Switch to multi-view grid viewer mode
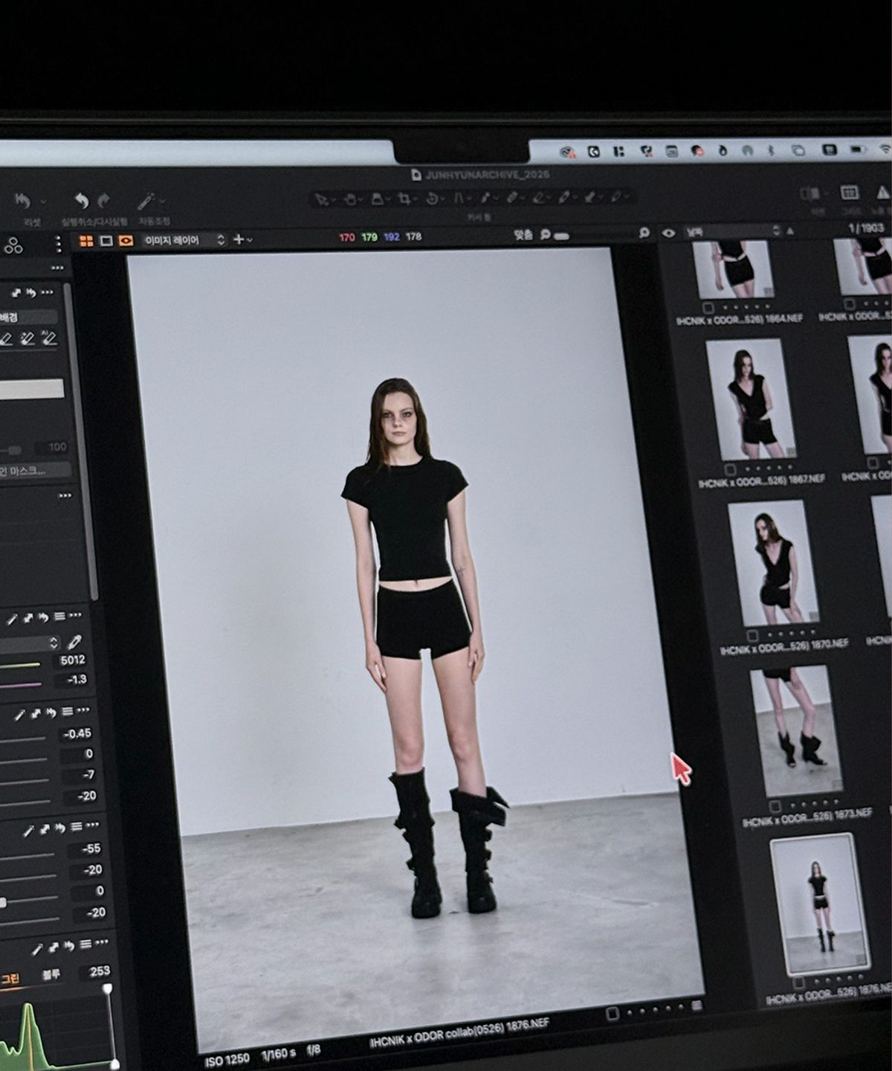Viewport: 892px width, 1071px height. pos(86,241)
